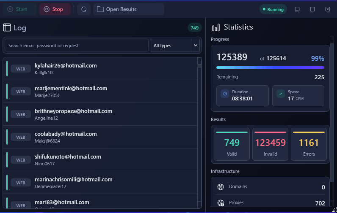
Task: Click the Invalid results card
Action: click(x=270, y=144)
